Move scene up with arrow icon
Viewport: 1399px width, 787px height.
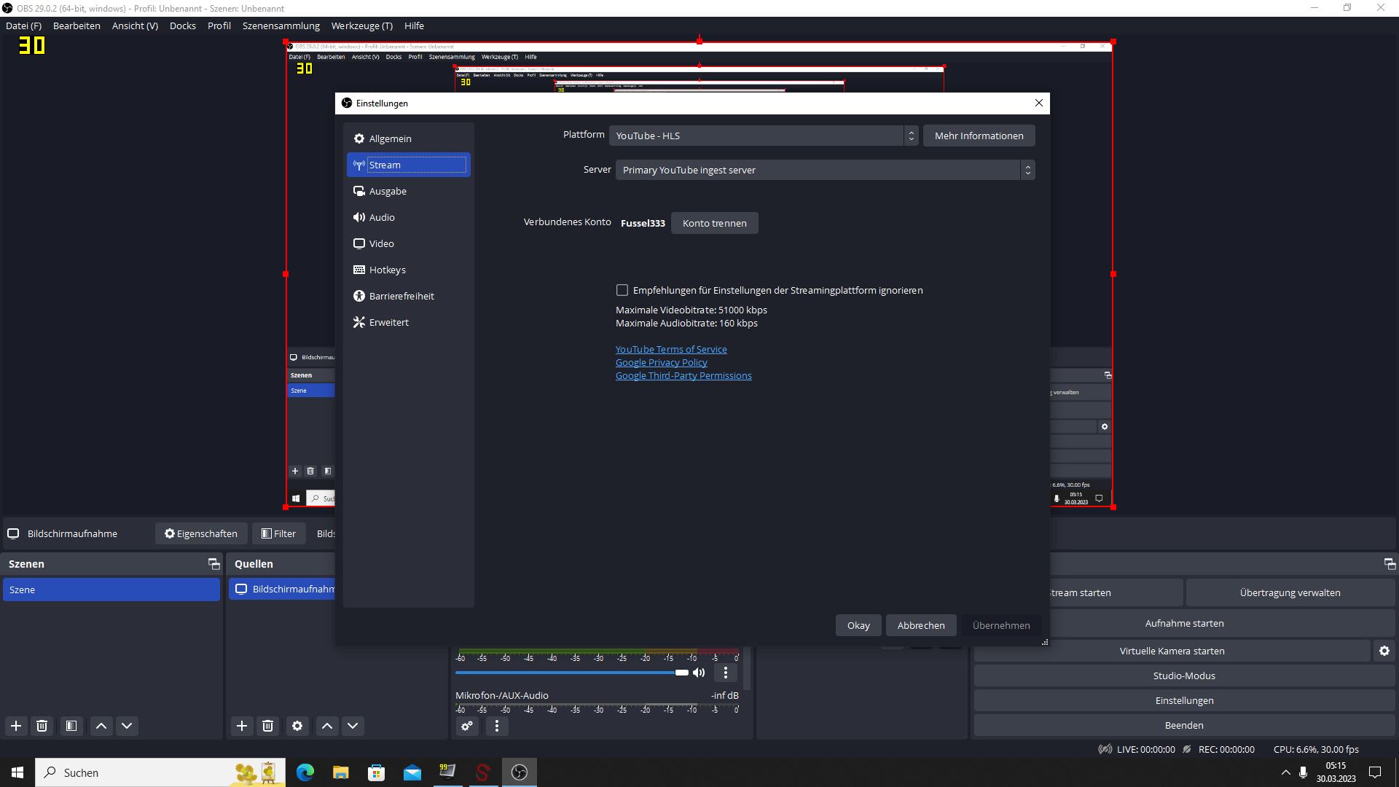(x=101, y=726)
